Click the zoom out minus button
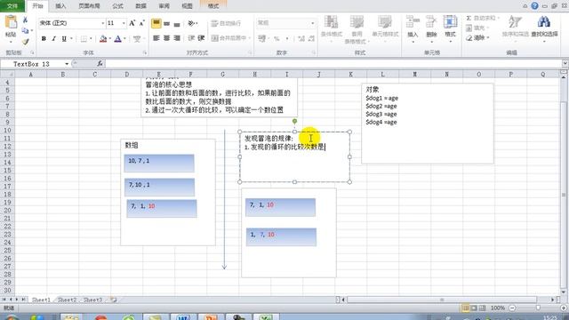The width and height of the screenshot is (569, 320). (x=512, y=308)
